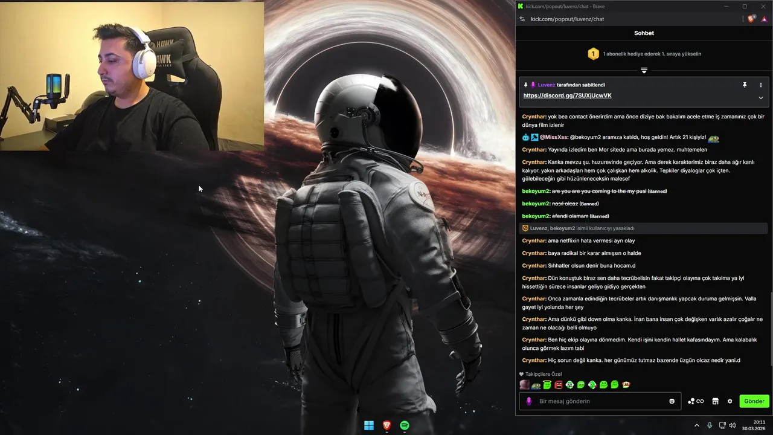Click message 'yok bea contact önerirdim'
The height and width of the screenshot is (435, 773).
[643, 121]
